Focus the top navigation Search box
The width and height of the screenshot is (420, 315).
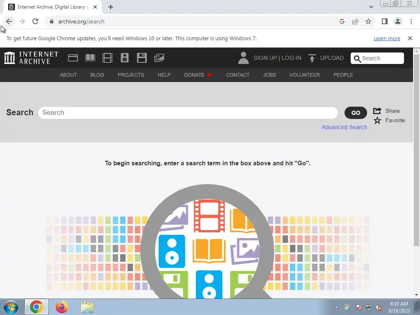click(x=377, y=58)
